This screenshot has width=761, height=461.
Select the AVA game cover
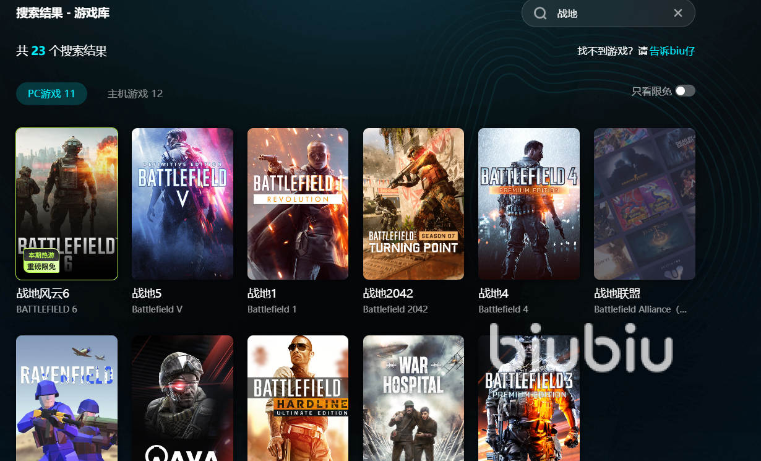183,398
